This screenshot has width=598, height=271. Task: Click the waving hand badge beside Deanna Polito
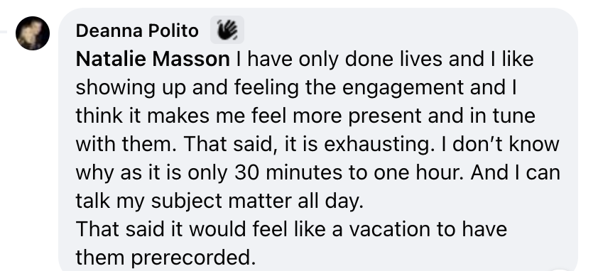227,30
